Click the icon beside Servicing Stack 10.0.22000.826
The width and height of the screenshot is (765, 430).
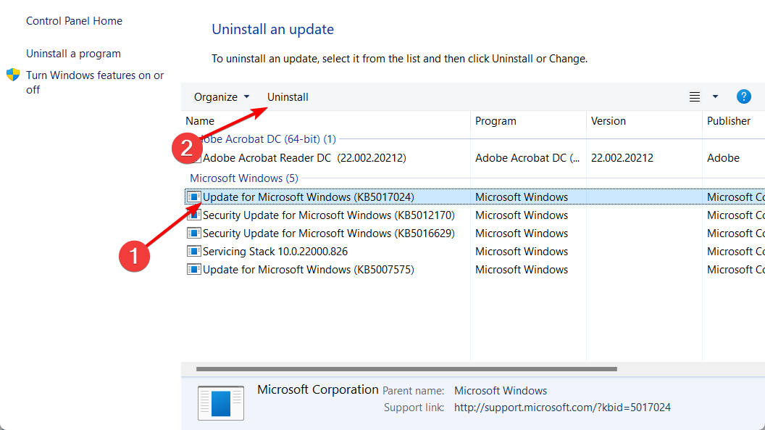[193, 252]
